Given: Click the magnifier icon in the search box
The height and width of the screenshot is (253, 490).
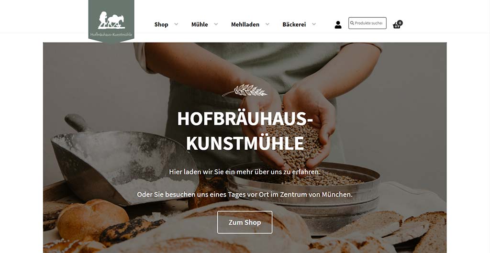Looking at the screenshot, I should [352, 23].
